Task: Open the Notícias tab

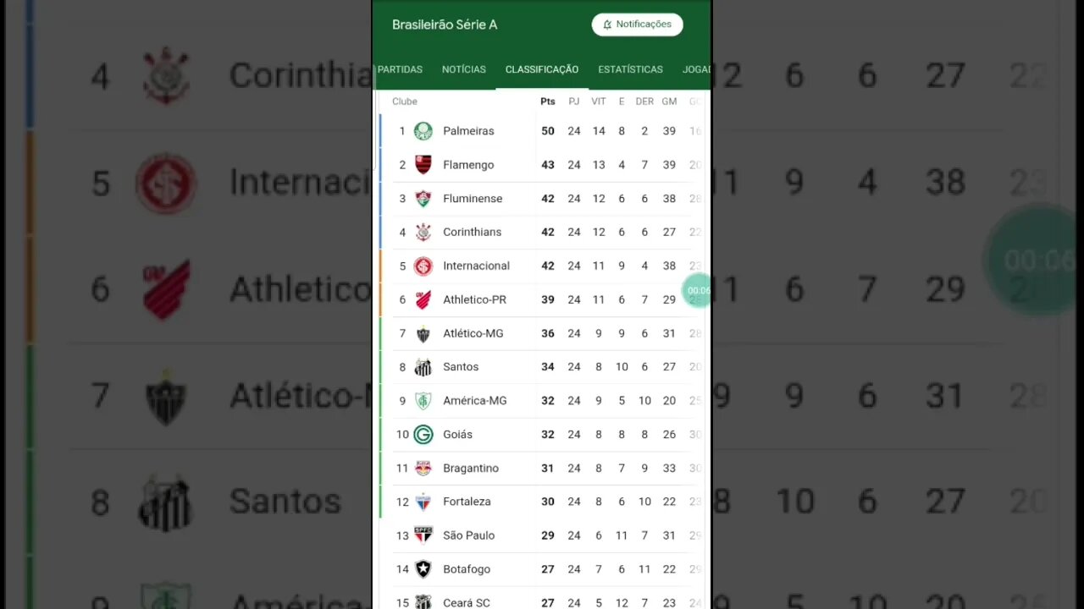Action: 464,69
